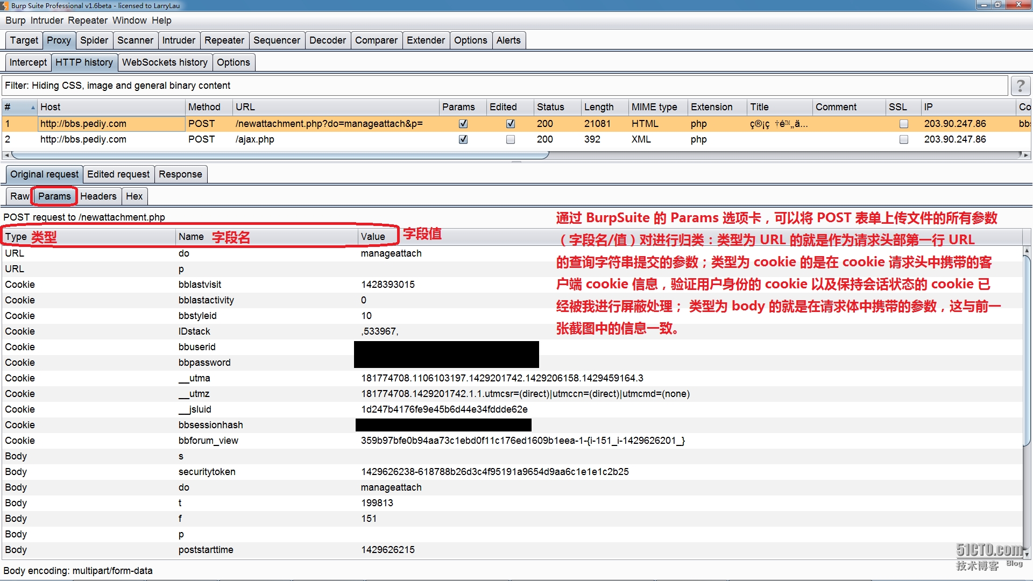Open the Burp menu

[16, 20]
